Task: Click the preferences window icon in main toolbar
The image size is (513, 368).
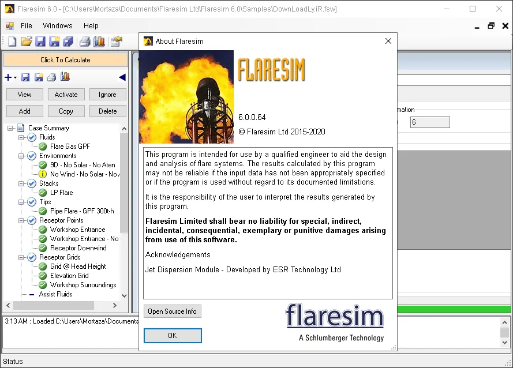Action: (116, 42)
